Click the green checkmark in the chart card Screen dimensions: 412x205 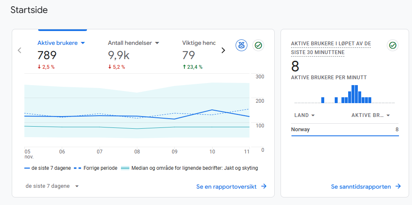[x=258, y=45]
